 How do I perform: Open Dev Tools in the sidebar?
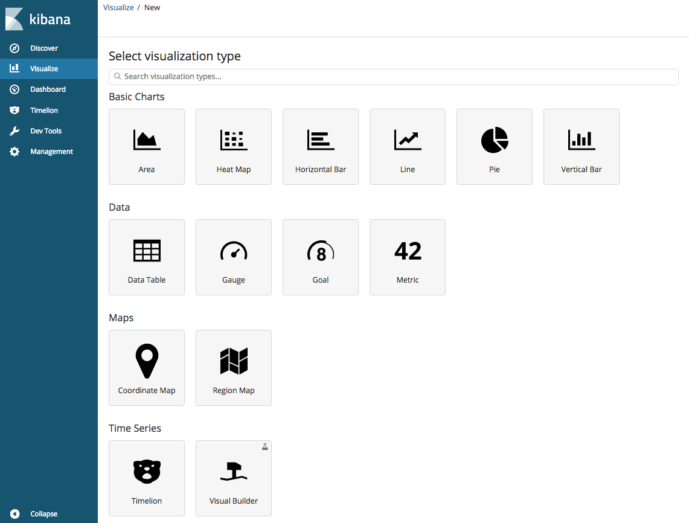(49, 131)
